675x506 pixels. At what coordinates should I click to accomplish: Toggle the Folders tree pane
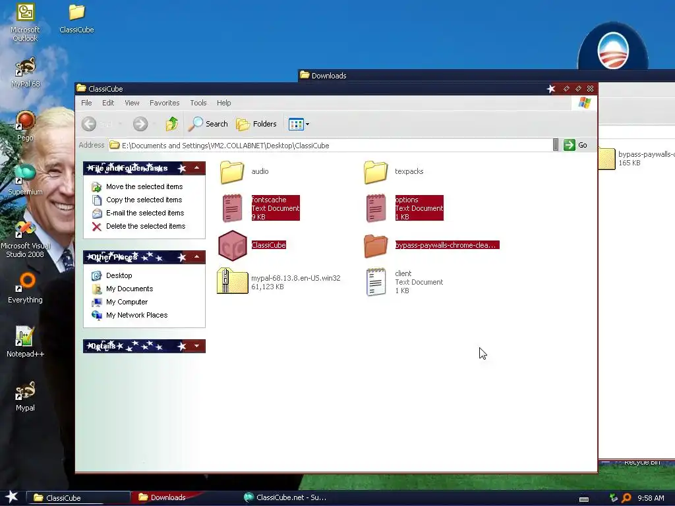[x=256, y=124]
